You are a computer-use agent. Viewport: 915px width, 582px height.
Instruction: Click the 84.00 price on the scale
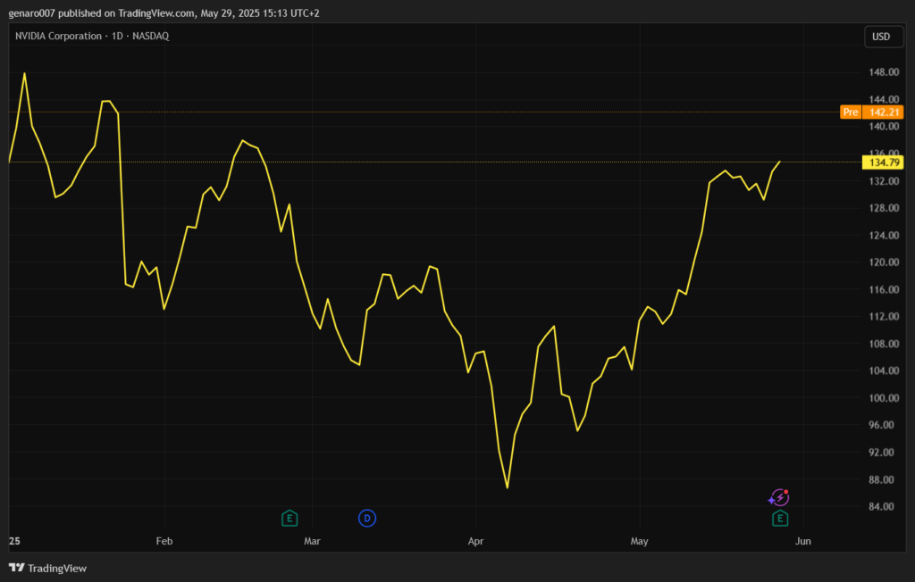point(883,507)
